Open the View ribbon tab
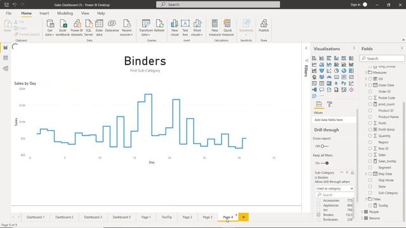This screenshot has width=406, height=228. 85,13
